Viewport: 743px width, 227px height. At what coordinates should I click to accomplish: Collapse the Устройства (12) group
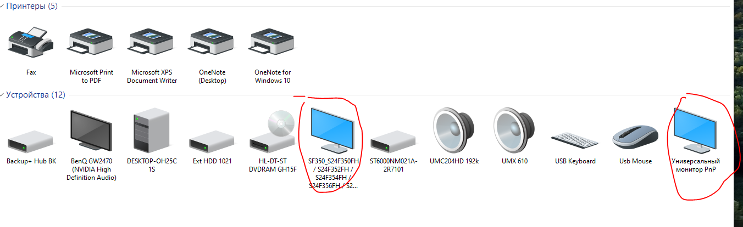click(x=2, y=95)
